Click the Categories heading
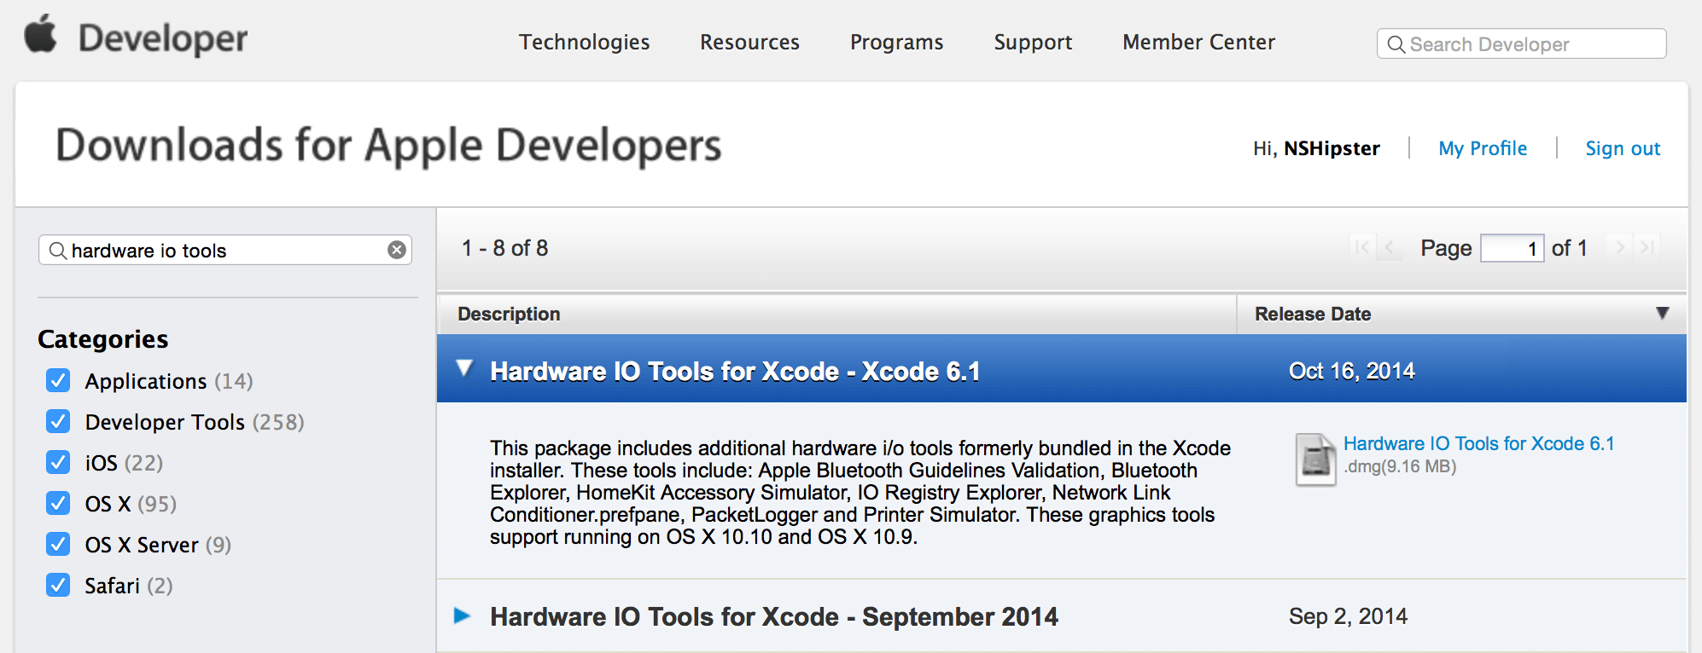 point(103,339)
